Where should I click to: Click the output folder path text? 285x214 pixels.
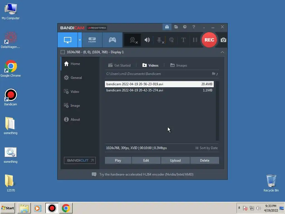[134, 74]
